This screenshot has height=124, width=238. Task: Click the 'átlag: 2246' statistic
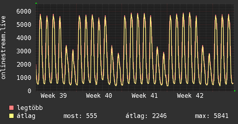point(146,116)
